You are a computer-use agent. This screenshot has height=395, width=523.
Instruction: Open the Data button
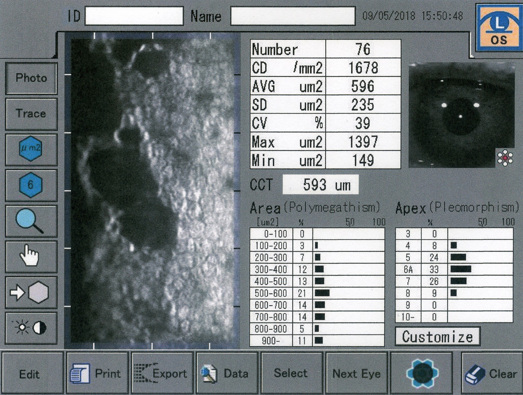[x=227, y=373]
